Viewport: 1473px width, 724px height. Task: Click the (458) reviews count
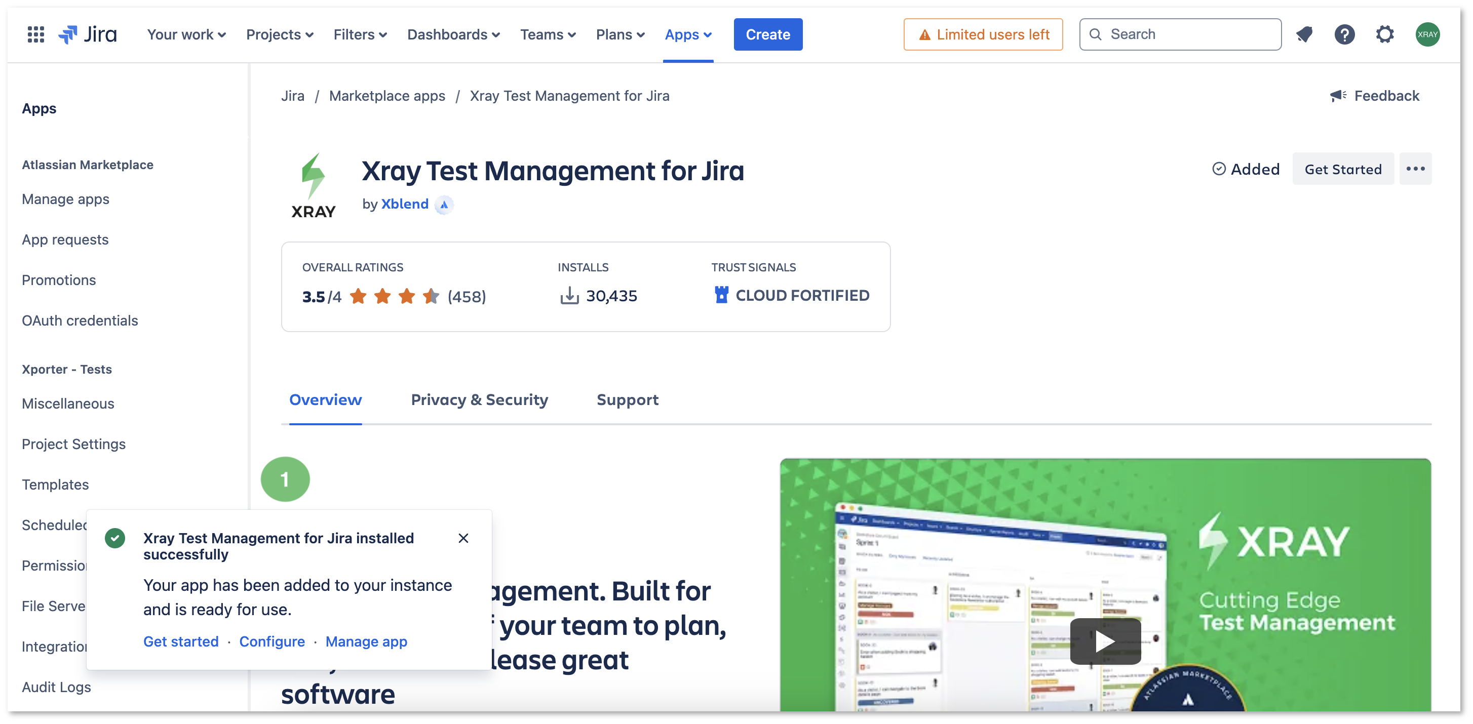click(467, 297)
